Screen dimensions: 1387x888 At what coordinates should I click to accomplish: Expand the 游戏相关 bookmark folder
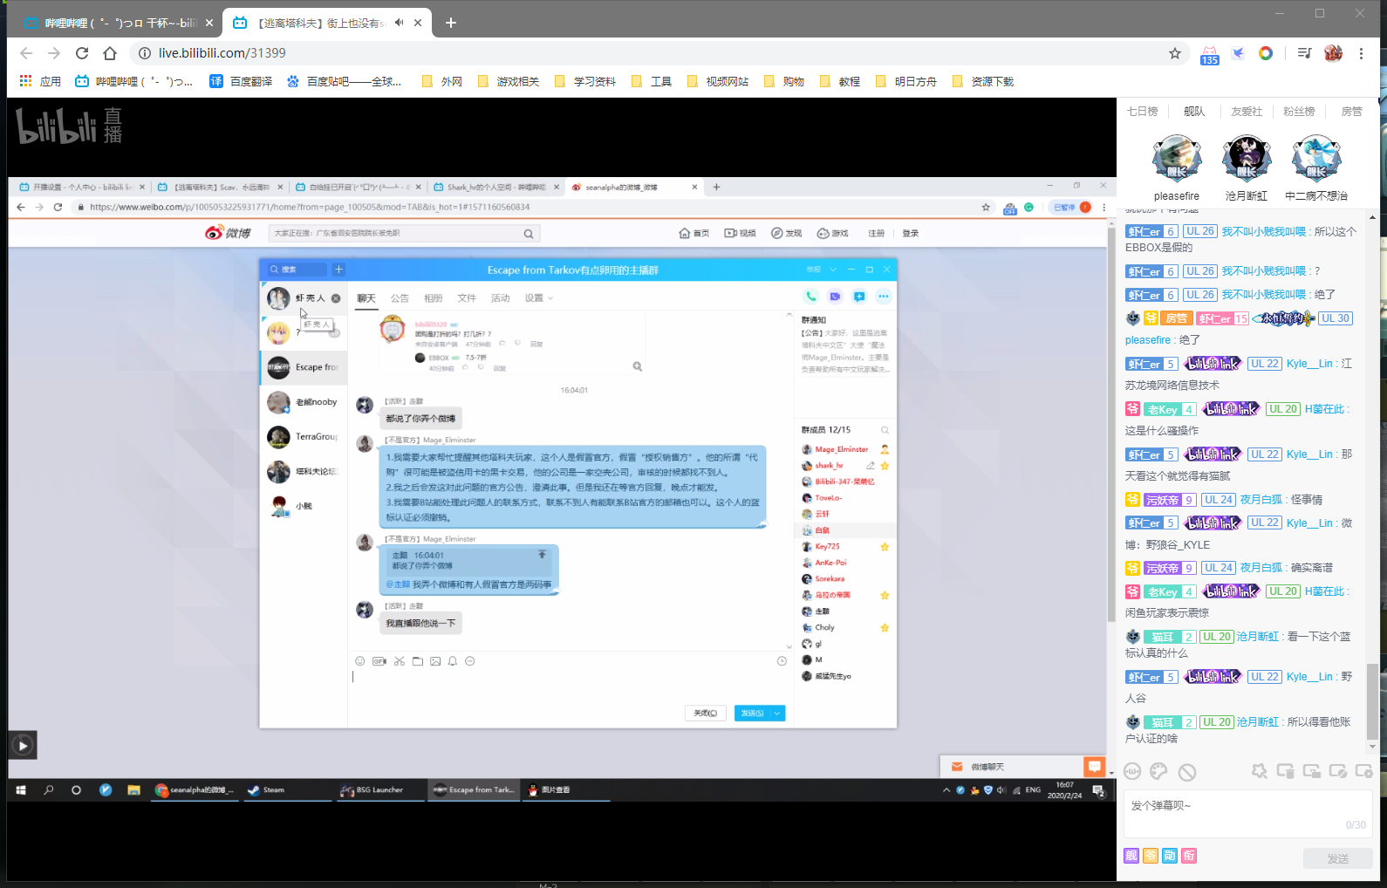[x=508, y=81]
